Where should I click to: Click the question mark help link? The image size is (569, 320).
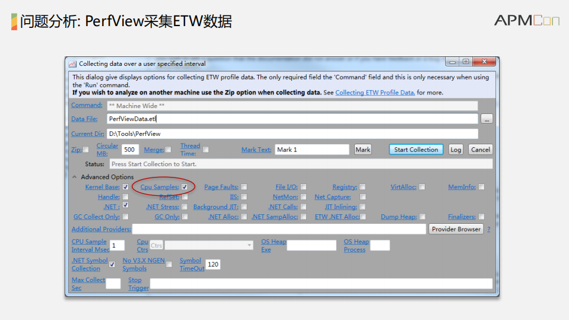click(489, 229)
